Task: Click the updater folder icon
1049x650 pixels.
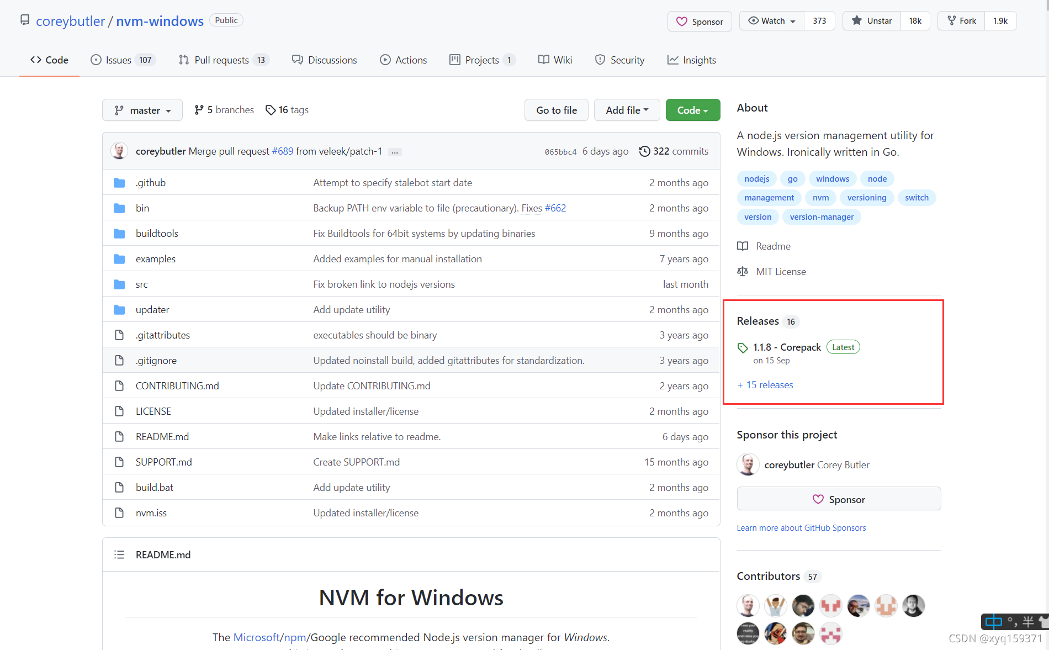Action: click(x=119, y=310)
